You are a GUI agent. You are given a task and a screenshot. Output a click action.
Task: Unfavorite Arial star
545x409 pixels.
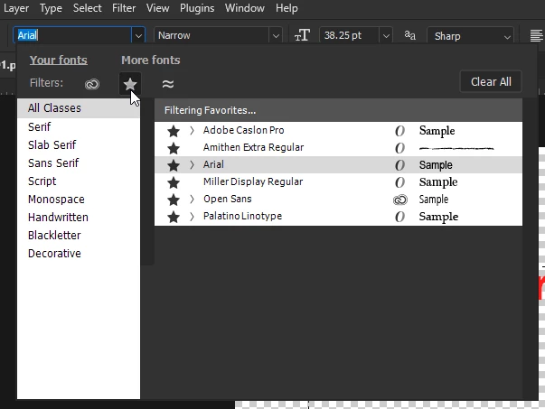(174, 165)
